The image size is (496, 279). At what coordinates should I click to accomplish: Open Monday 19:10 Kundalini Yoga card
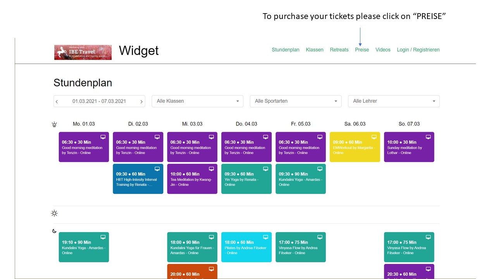[x=84, y=247]
